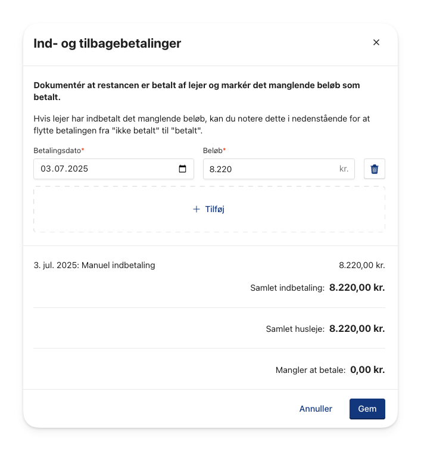Click the Samlet husleje total amount
The width and height of the screenshot is (421, 451).
coord(357,328)
